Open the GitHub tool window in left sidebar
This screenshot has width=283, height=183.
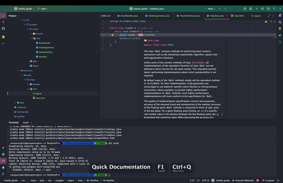pos(3,29)
